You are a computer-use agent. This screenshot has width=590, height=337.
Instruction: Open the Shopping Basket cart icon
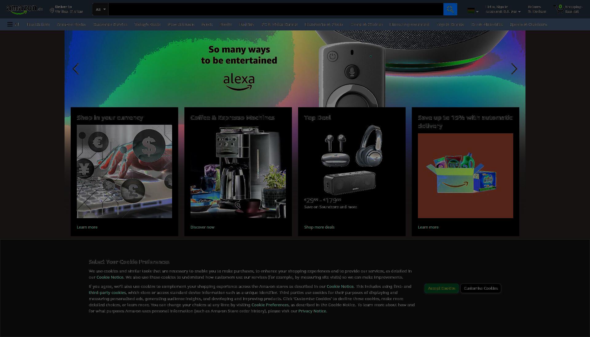[x=568, y=9]
